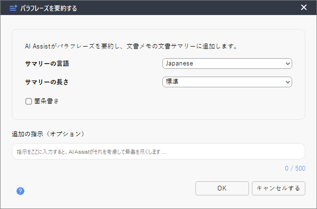Click the サマリーの長さ label
Viewport: 317px width, 209px height.
point(47,82)
